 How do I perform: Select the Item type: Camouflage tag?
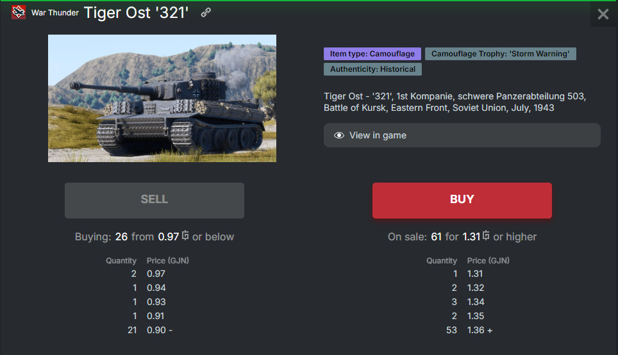tap(372, 54)
